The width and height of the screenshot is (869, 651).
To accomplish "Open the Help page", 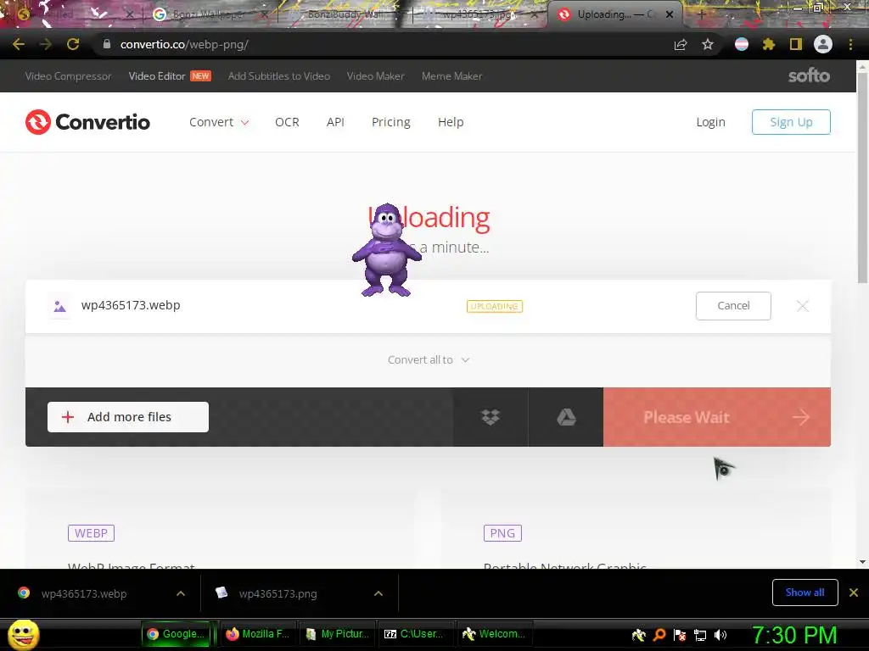I will (451, 122).
